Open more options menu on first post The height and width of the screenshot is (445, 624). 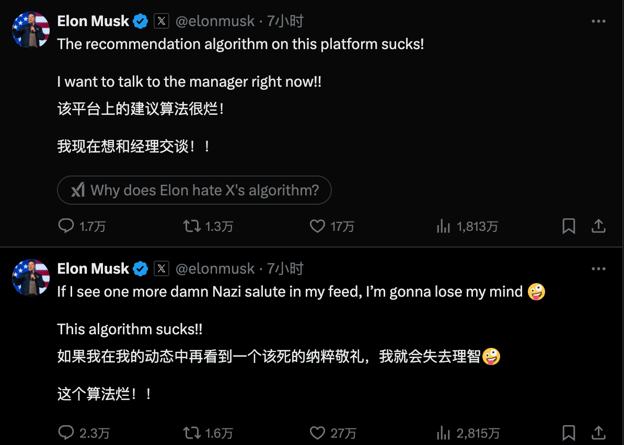598,21
